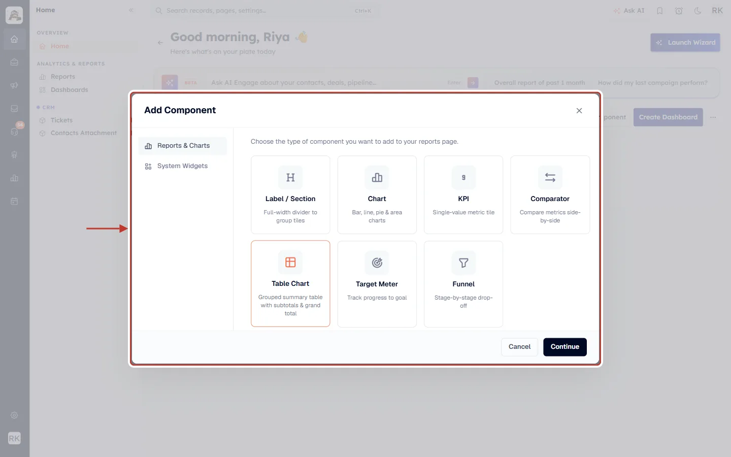Screen dimensions: 731x457
Task: Click the Launch Wizard button
Action: (x=685, y=43)
